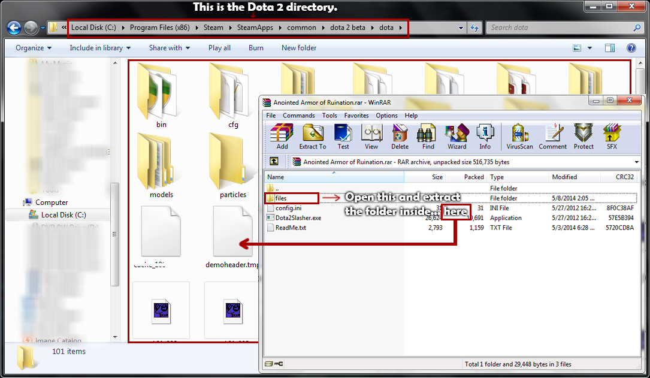The width and height of the screenshot is (650, 378).
Task: Open the WinRAR Options menu
Action: (x=386, y=116)
